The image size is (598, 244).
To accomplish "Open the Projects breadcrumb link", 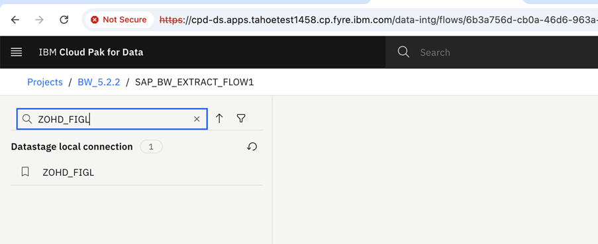I will click(x=45, y=82).
